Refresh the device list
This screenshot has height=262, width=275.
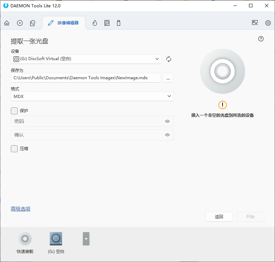pyautogui.click(x=168, y=59)
